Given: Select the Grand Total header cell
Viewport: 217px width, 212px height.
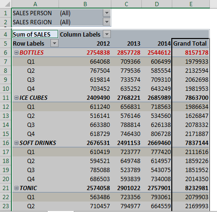Looking at the screenshot, I should pyautogui.click(x=190, y=43).
